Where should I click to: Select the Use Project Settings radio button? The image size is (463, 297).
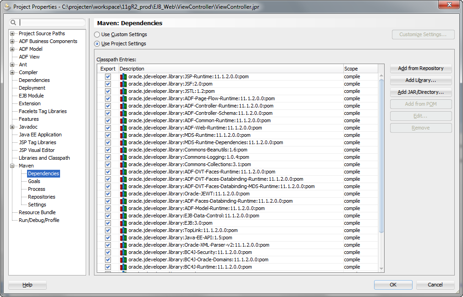[97, 43]
